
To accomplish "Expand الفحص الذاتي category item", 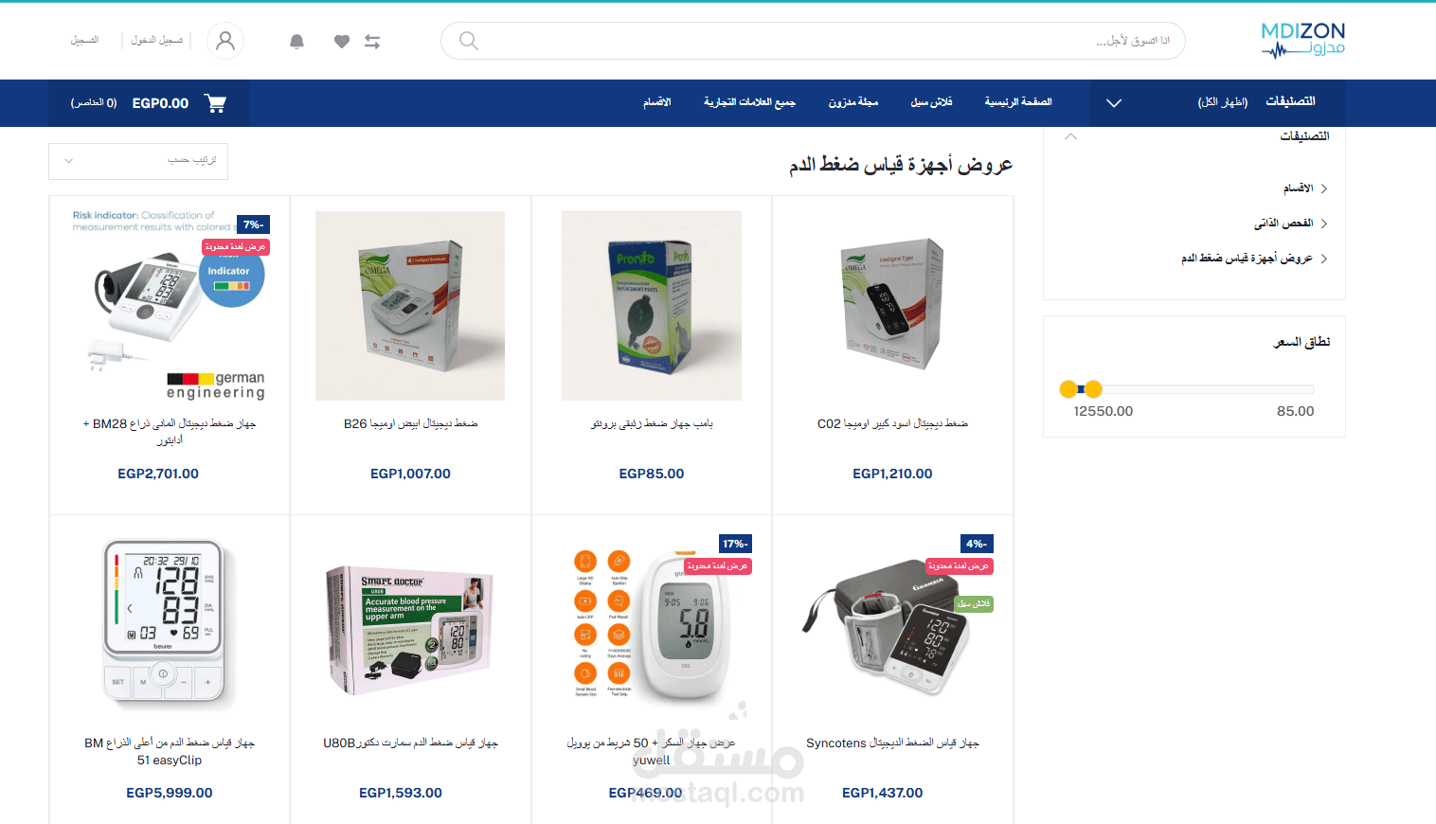I will [x=1290, y=224].
